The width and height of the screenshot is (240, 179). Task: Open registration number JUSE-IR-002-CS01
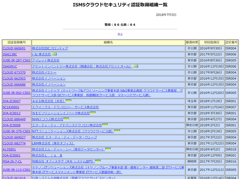pyautogui.click(x=17, y=93)
